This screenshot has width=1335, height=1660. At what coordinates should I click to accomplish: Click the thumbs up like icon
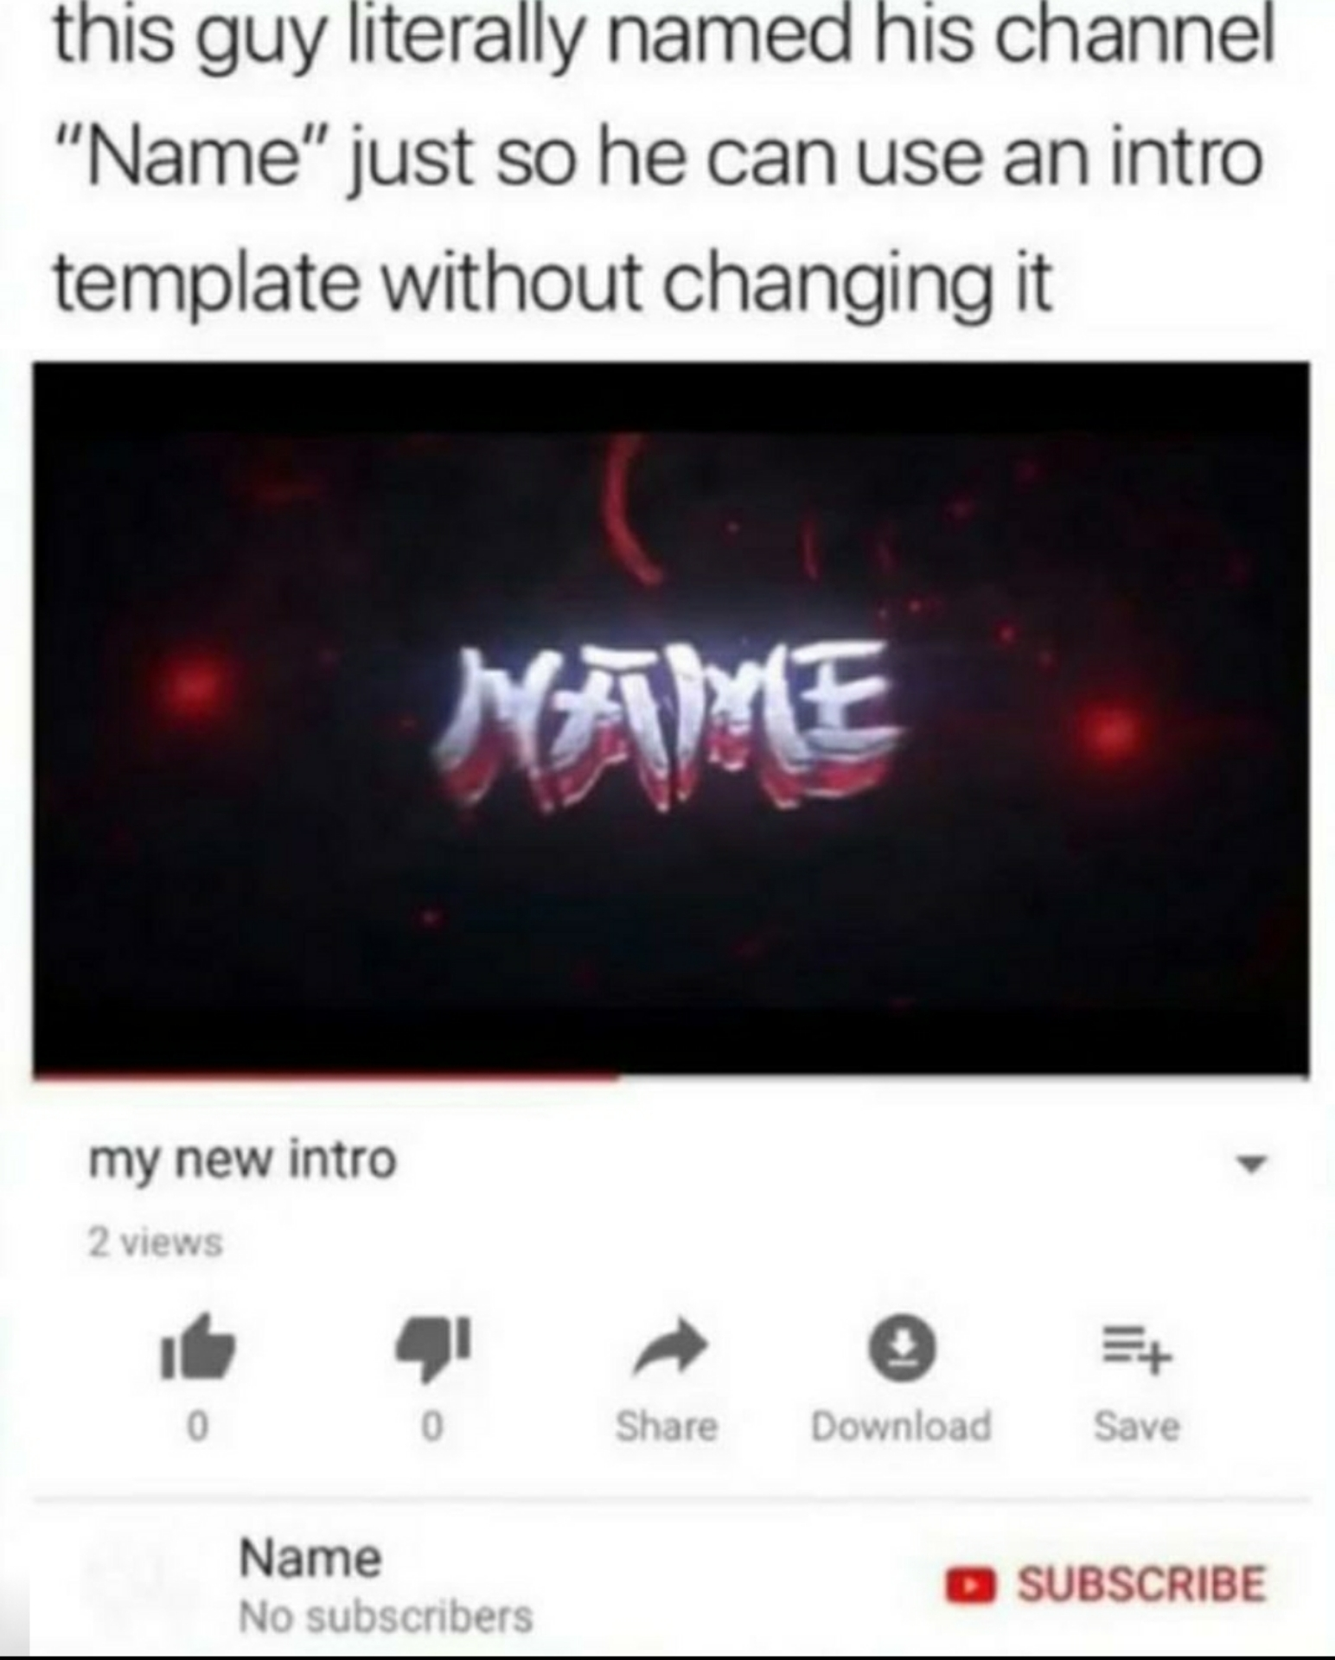[198, 1347]
